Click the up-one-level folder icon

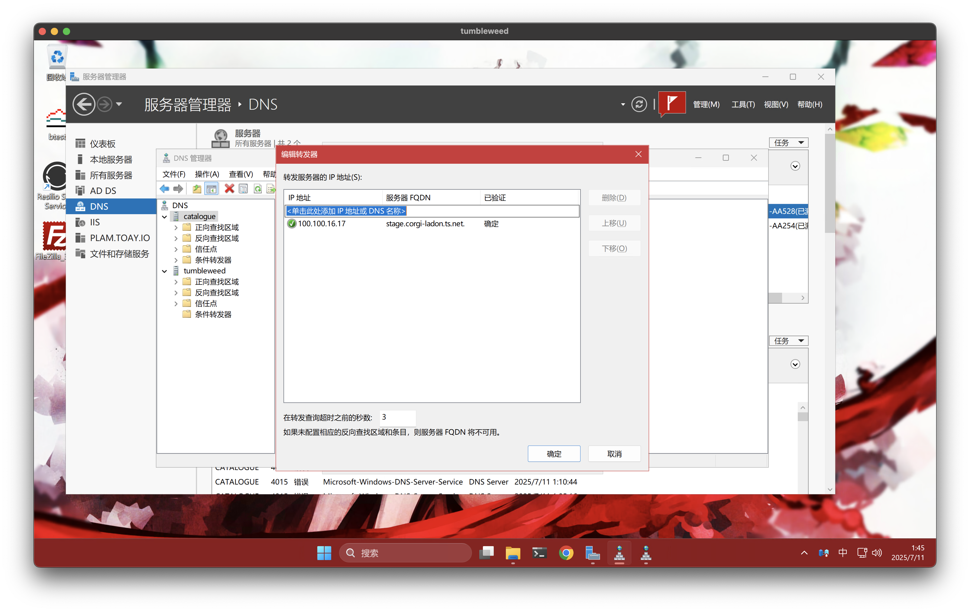(197, 188)
